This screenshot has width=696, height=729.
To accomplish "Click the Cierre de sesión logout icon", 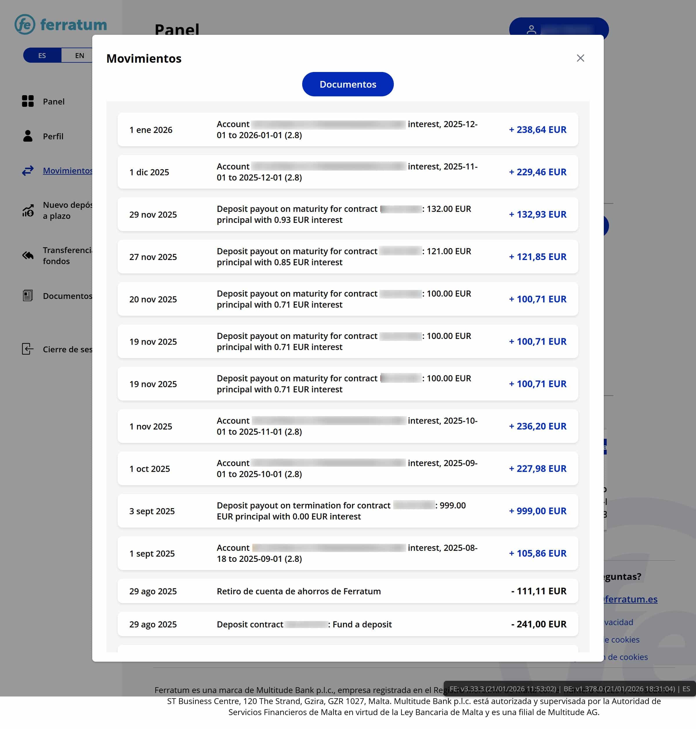I will [x=28, y=349].
